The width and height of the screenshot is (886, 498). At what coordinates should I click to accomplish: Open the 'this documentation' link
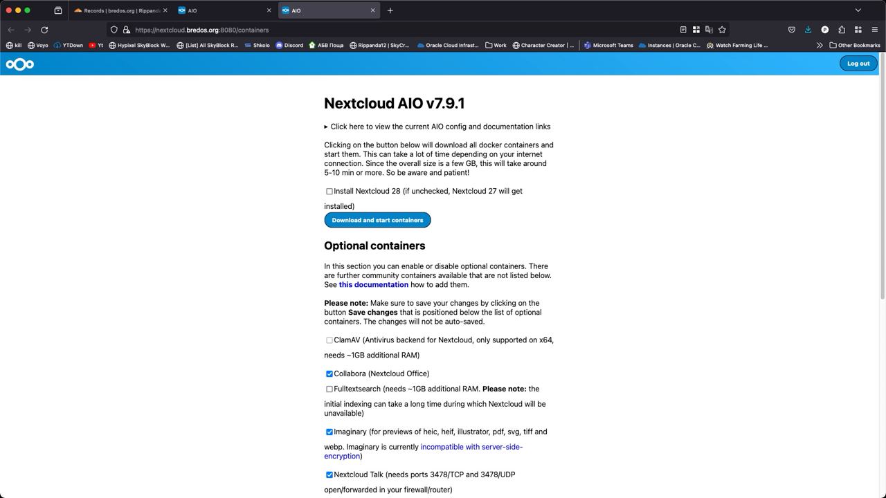tap(374, 285)
